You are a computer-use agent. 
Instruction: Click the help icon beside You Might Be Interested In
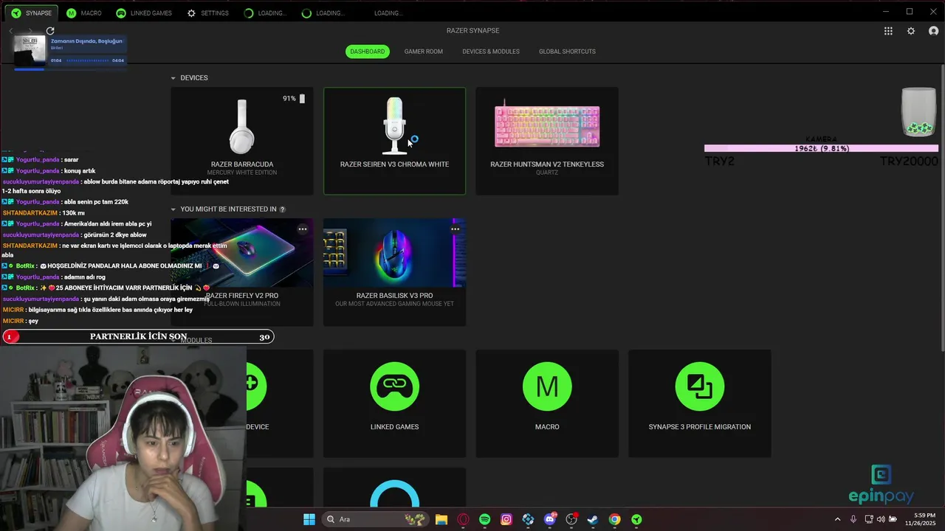point(283,209)
